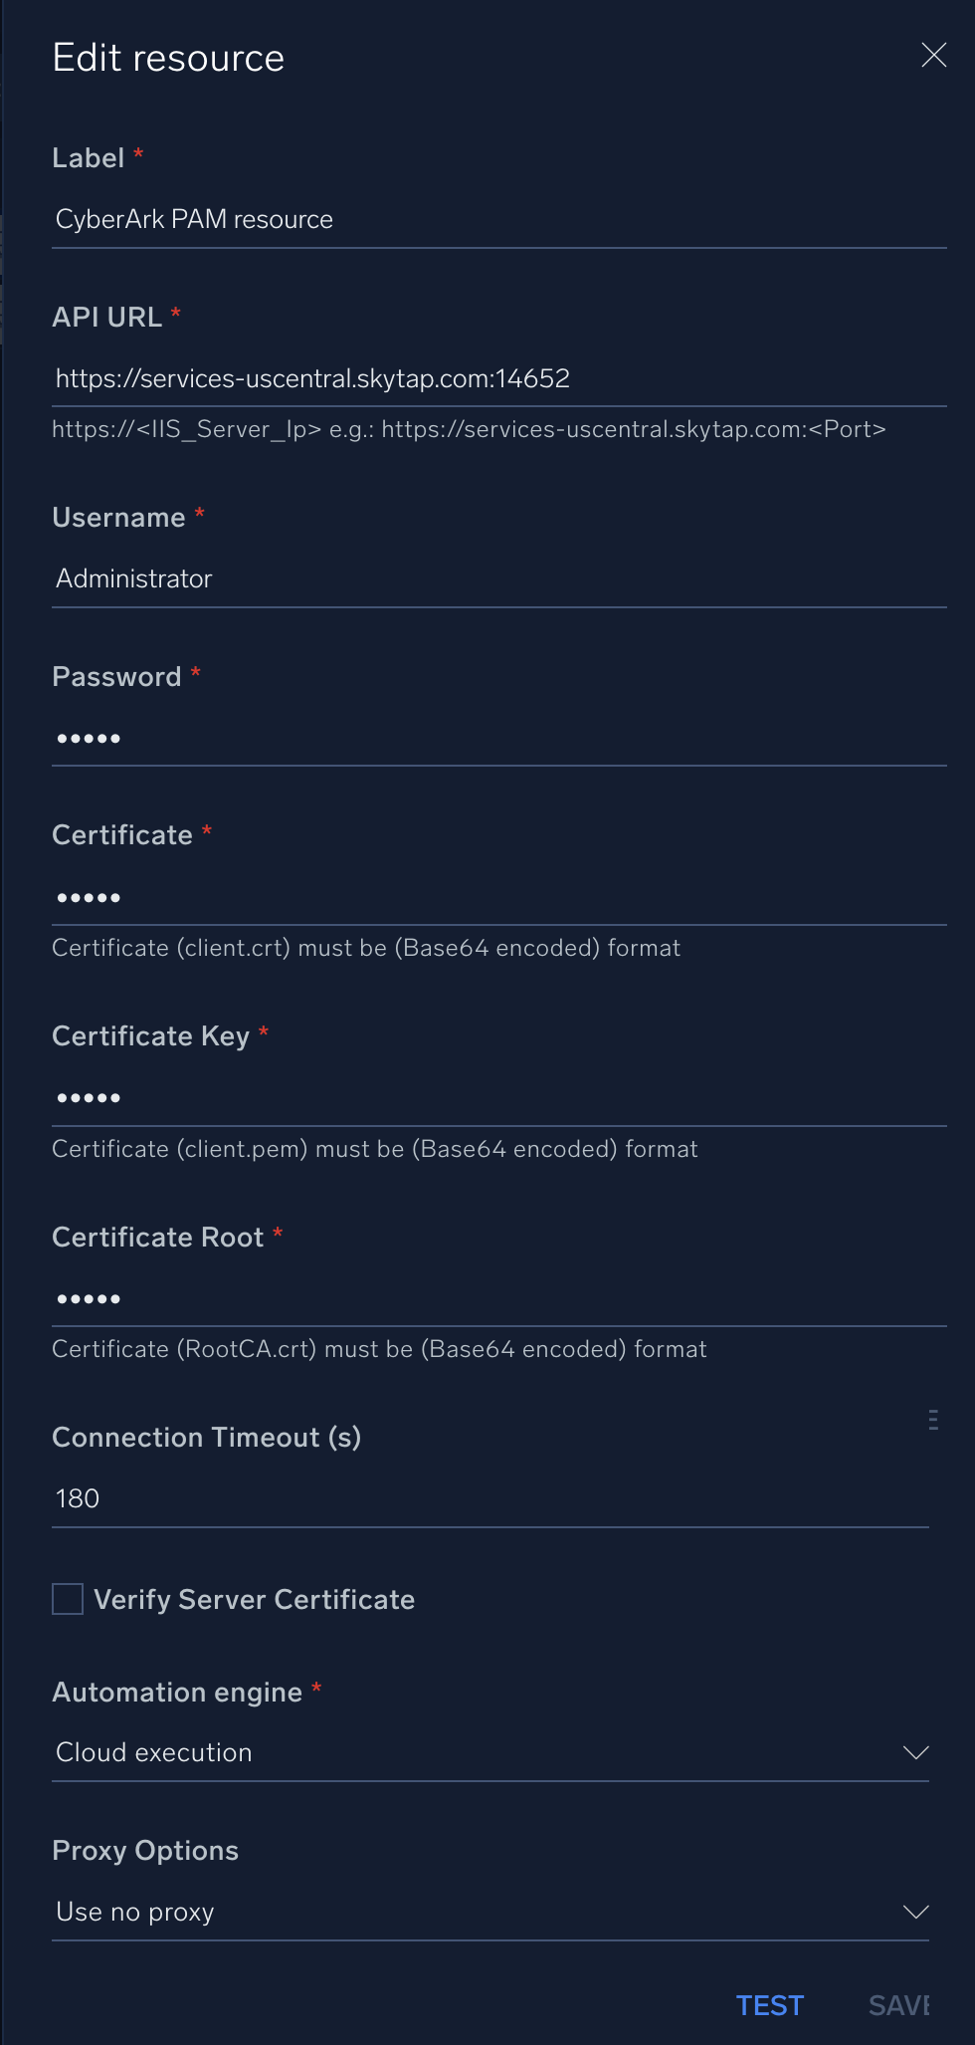The width and height of the screenshot is (975, 2045).
Task: Click the TEST button
Action: click(x=769, y=2005)
